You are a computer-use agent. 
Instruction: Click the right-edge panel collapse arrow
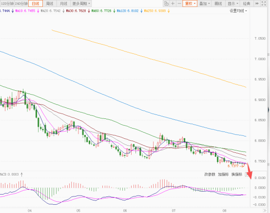pyautogui.click(x=269, y=110)
